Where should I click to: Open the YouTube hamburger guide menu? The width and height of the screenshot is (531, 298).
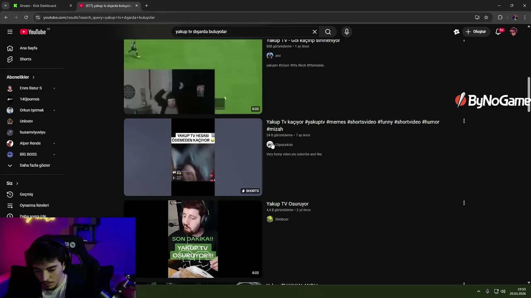(x=10, y=32)
